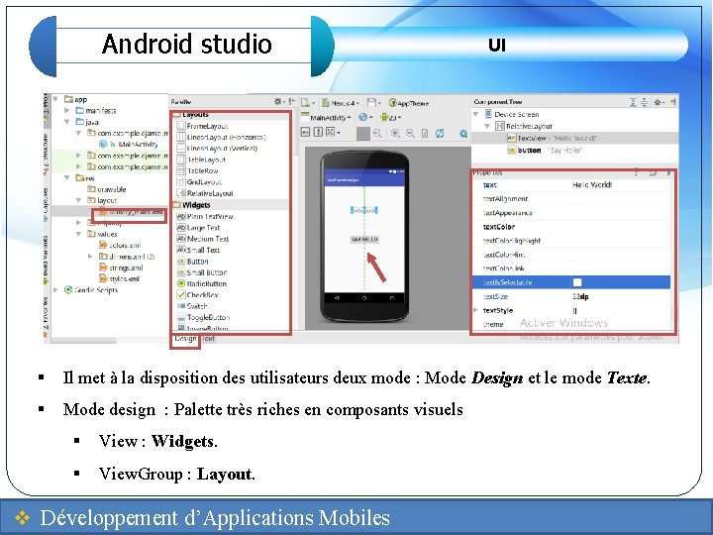The width and height of the screenshot is (713, 535).
Task: Select TextView "Hello World!" in Component Tree
Action: click(552, 138)
